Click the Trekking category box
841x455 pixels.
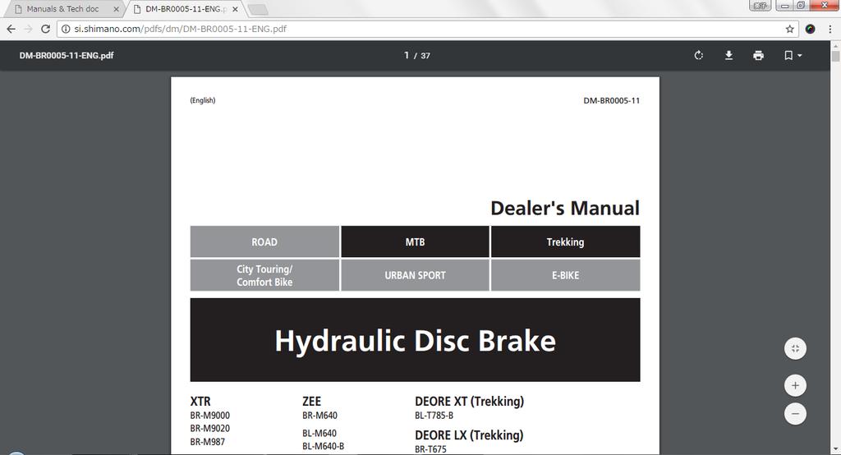click(565, 242)
